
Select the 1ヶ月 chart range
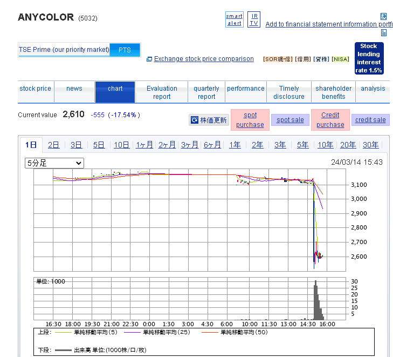(144, 145)
